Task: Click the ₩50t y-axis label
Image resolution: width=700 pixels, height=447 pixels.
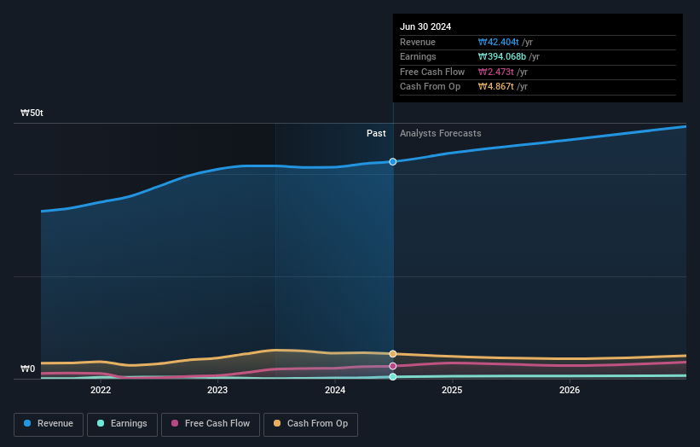Action: point(32,113)
